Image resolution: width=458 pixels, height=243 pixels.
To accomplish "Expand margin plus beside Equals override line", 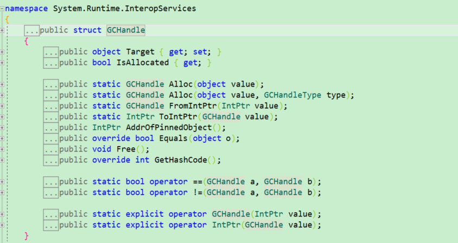I will pyautogui.click(x=2, y=139).
